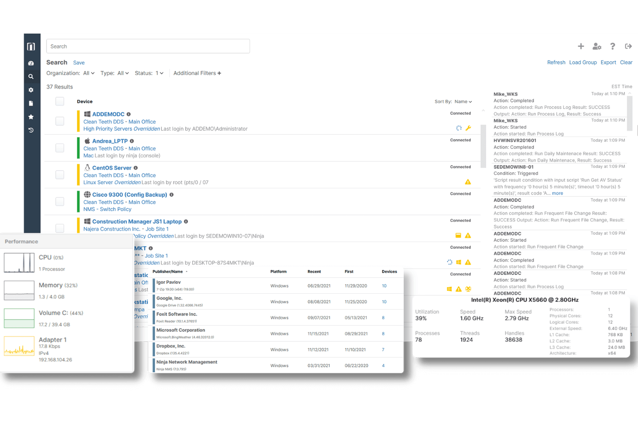This screenshot has height=425, width=638.
Task: Click the spinning progress icon on ADDEMODC row
Action: click(x=459, y=128)
